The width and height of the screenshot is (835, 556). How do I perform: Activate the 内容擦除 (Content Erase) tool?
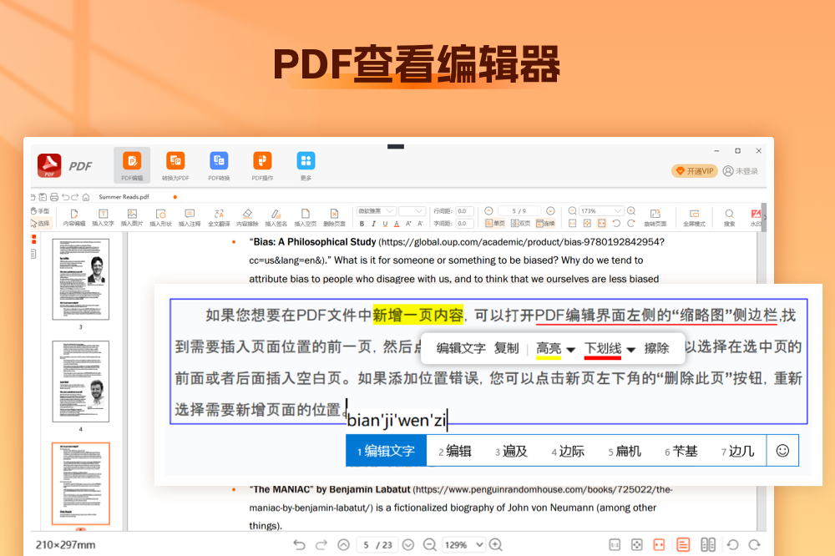pos(247,216)
